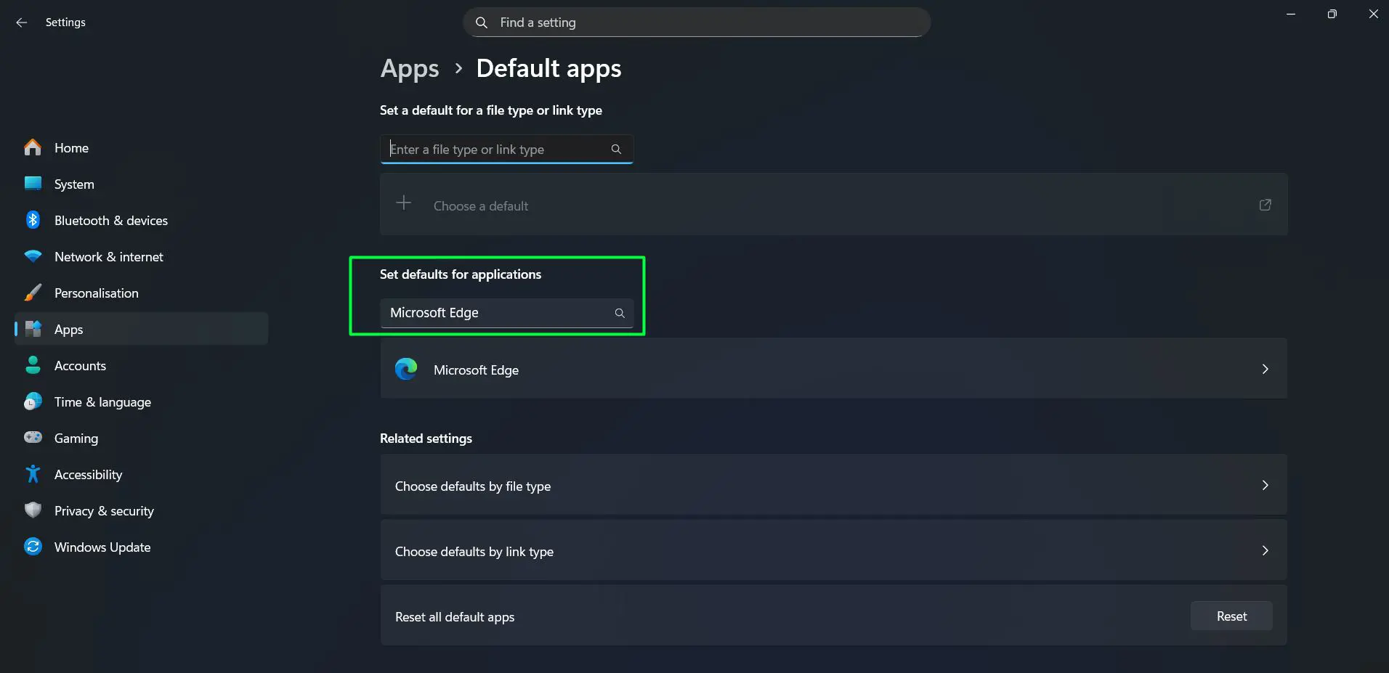Click the Bluetooth & devices sidebar icon
Screen dimensions: 1389x673
point(33,220)
